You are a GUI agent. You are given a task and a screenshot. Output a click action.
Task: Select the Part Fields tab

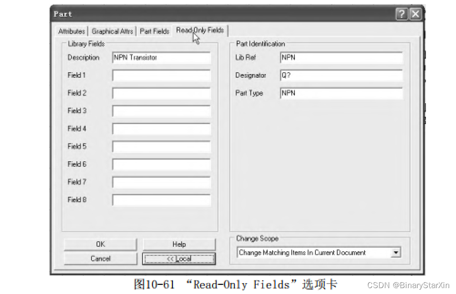point(154,31)
